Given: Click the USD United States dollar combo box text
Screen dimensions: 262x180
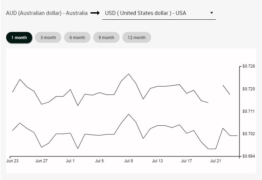Looking at the screenshot, I should 146,13.
